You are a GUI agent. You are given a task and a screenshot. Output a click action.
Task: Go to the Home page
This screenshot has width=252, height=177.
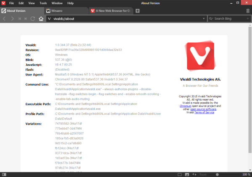coord(41,19)
